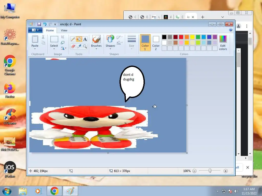Open Chrome tab search chevron
262x196 pixels.
pyautogui.click(x=222, y=17)
